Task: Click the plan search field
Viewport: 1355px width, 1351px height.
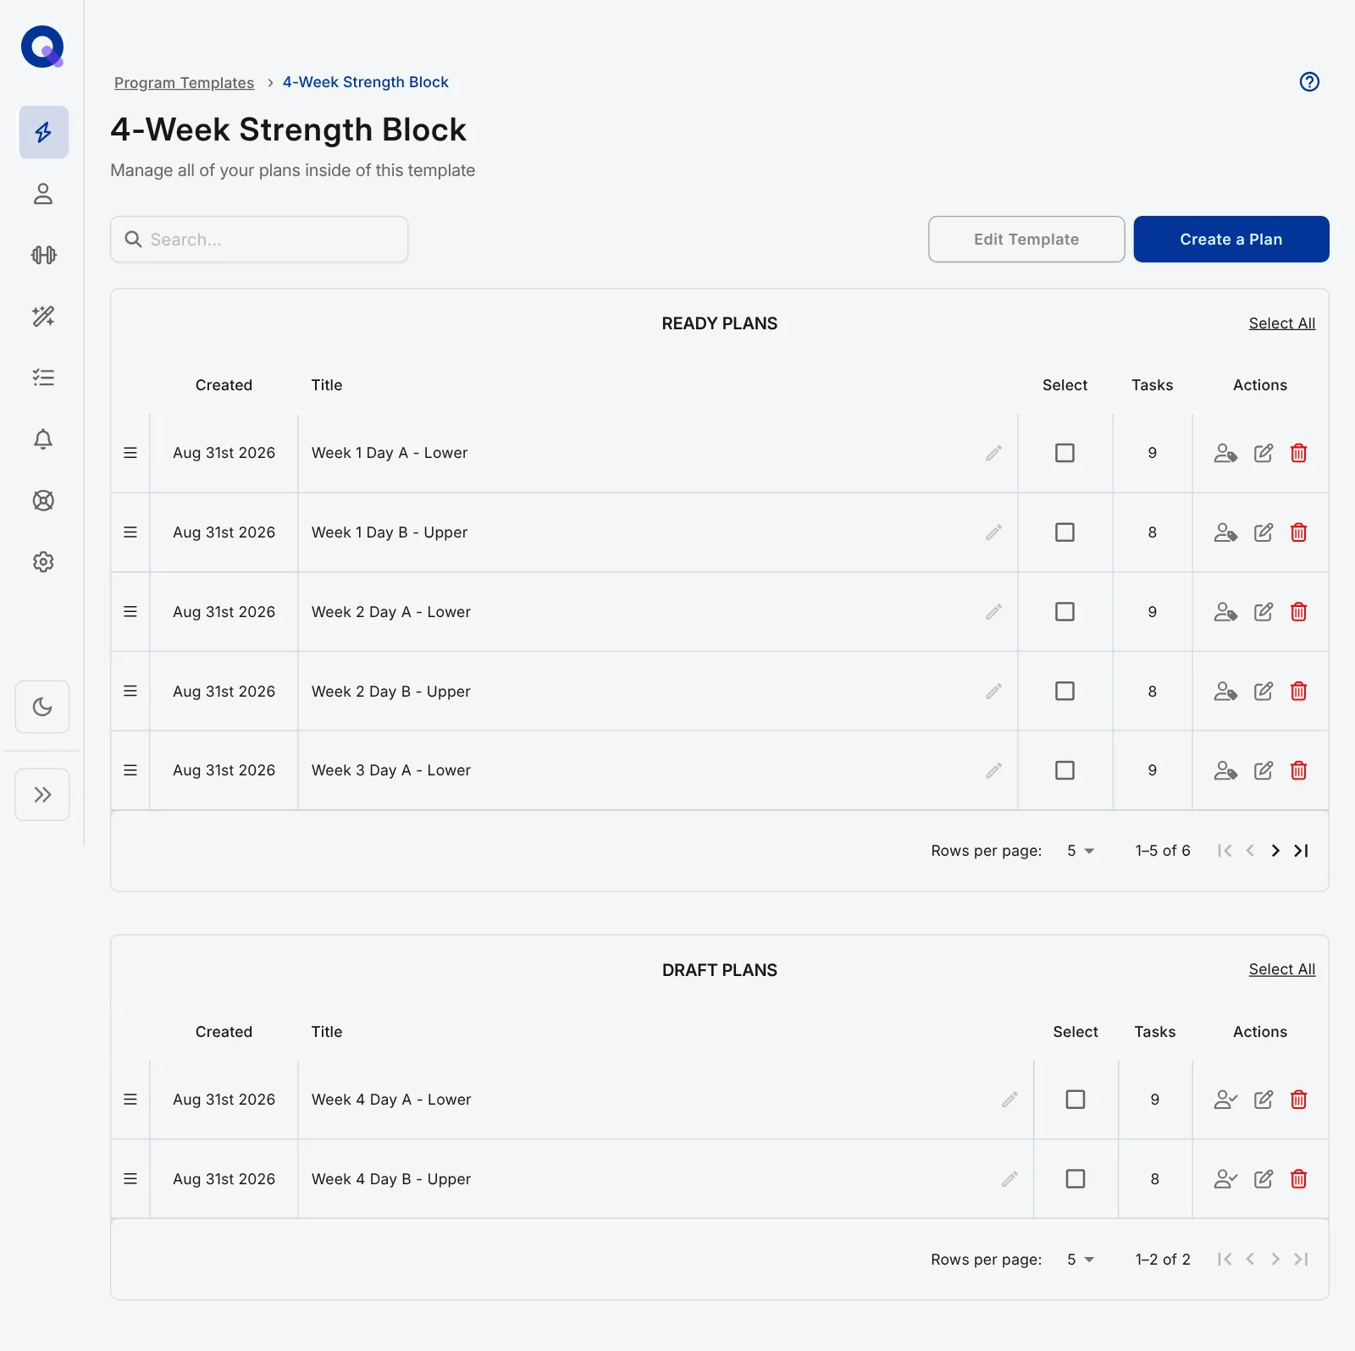Action: 259,240
